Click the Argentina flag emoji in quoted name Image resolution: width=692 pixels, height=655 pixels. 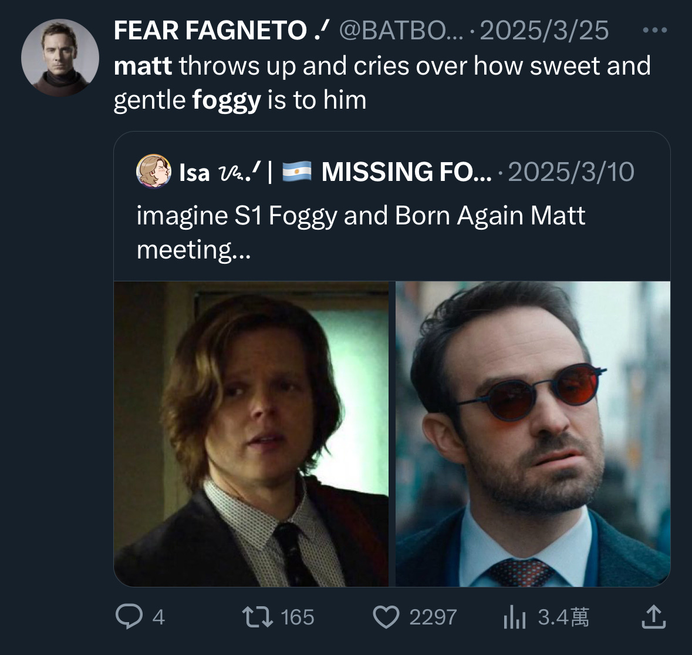coord(296,172)
